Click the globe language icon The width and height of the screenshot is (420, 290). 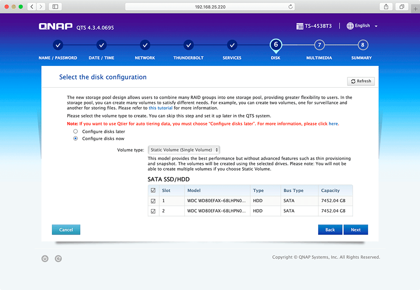(x=350, y=26)
